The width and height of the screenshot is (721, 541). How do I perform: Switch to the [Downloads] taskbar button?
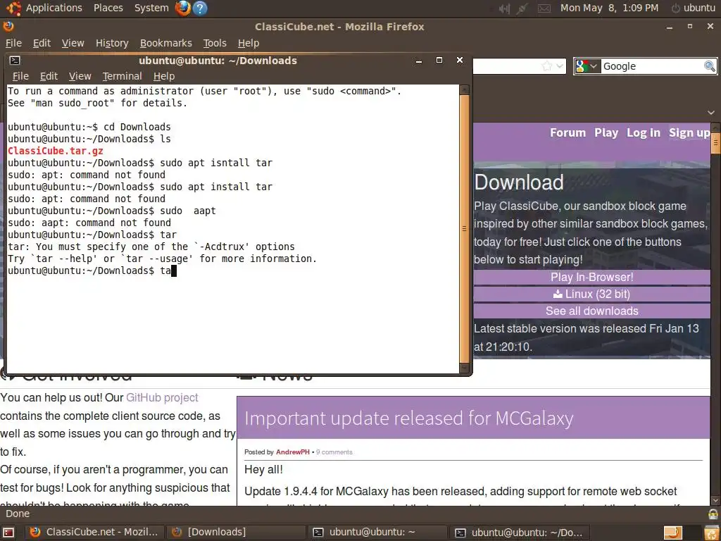(x=235, y=533)
